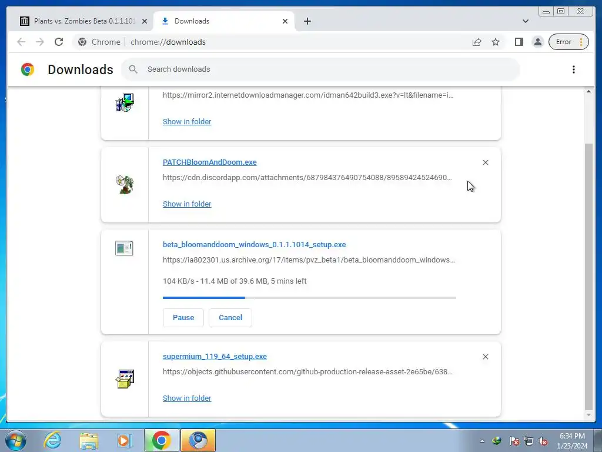
Task: Click the address bar URL chrome://downloads
Action: click(x=168, y=42)
